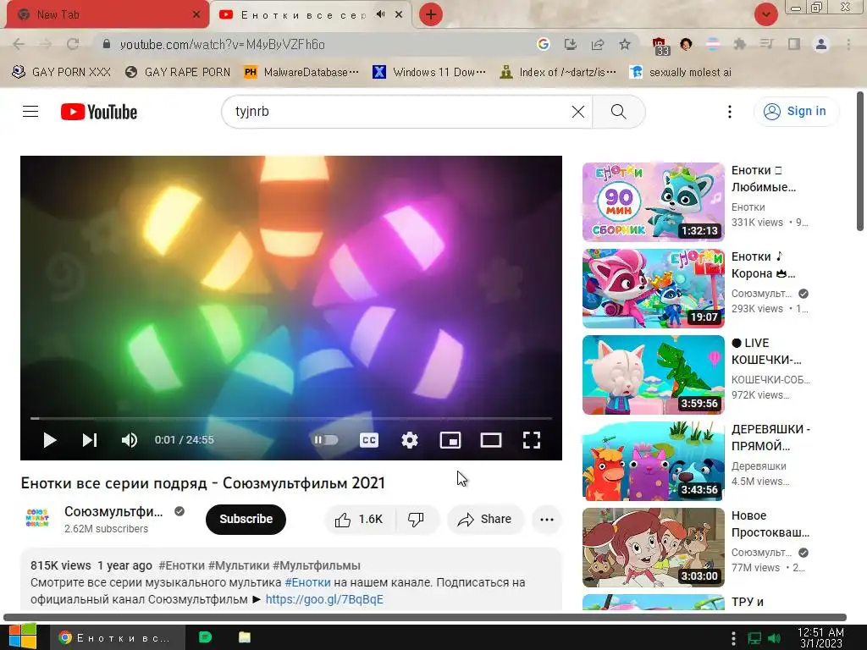
Task: Like the video with 1.6K likes
Action: point(359,519)
